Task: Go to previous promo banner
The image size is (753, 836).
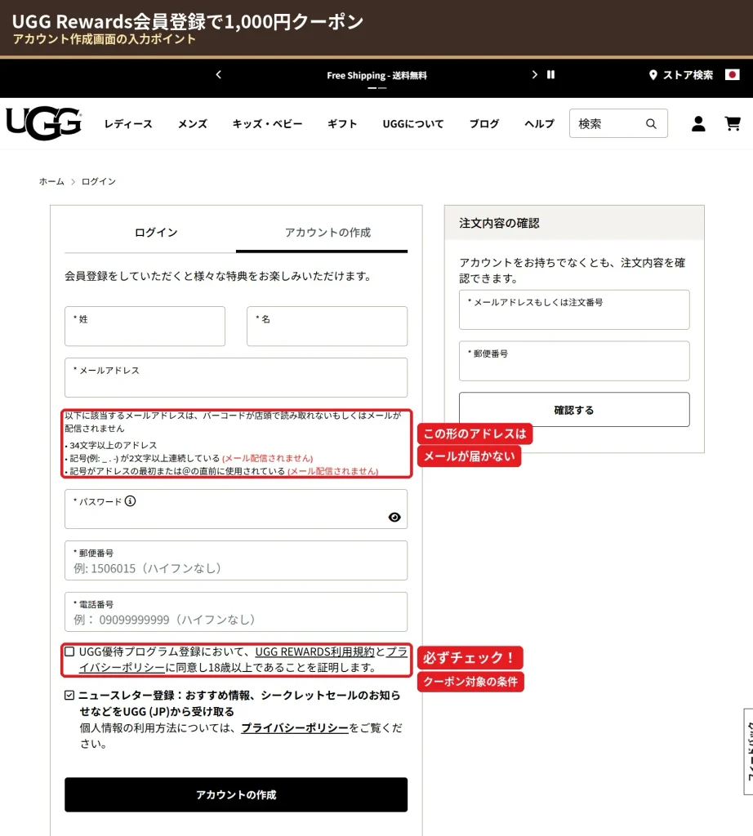Action: (x=218, y=74)
